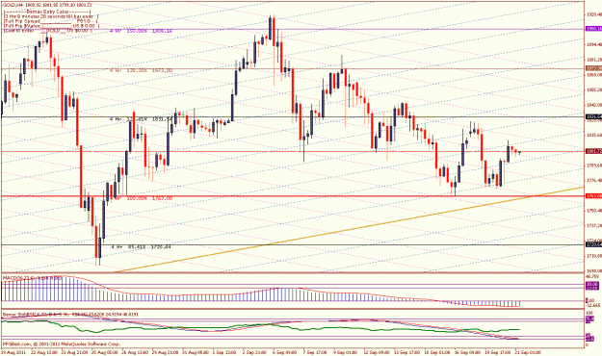Screen dimensions: 602x356
Task: Select the brown 1873 price tag on axis
Action: (x=593, y=68)
